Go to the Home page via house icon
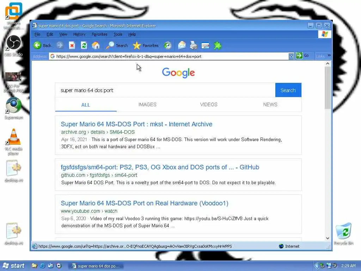The width and height of the screenshot is (361, 271). (x=96, y=46)
